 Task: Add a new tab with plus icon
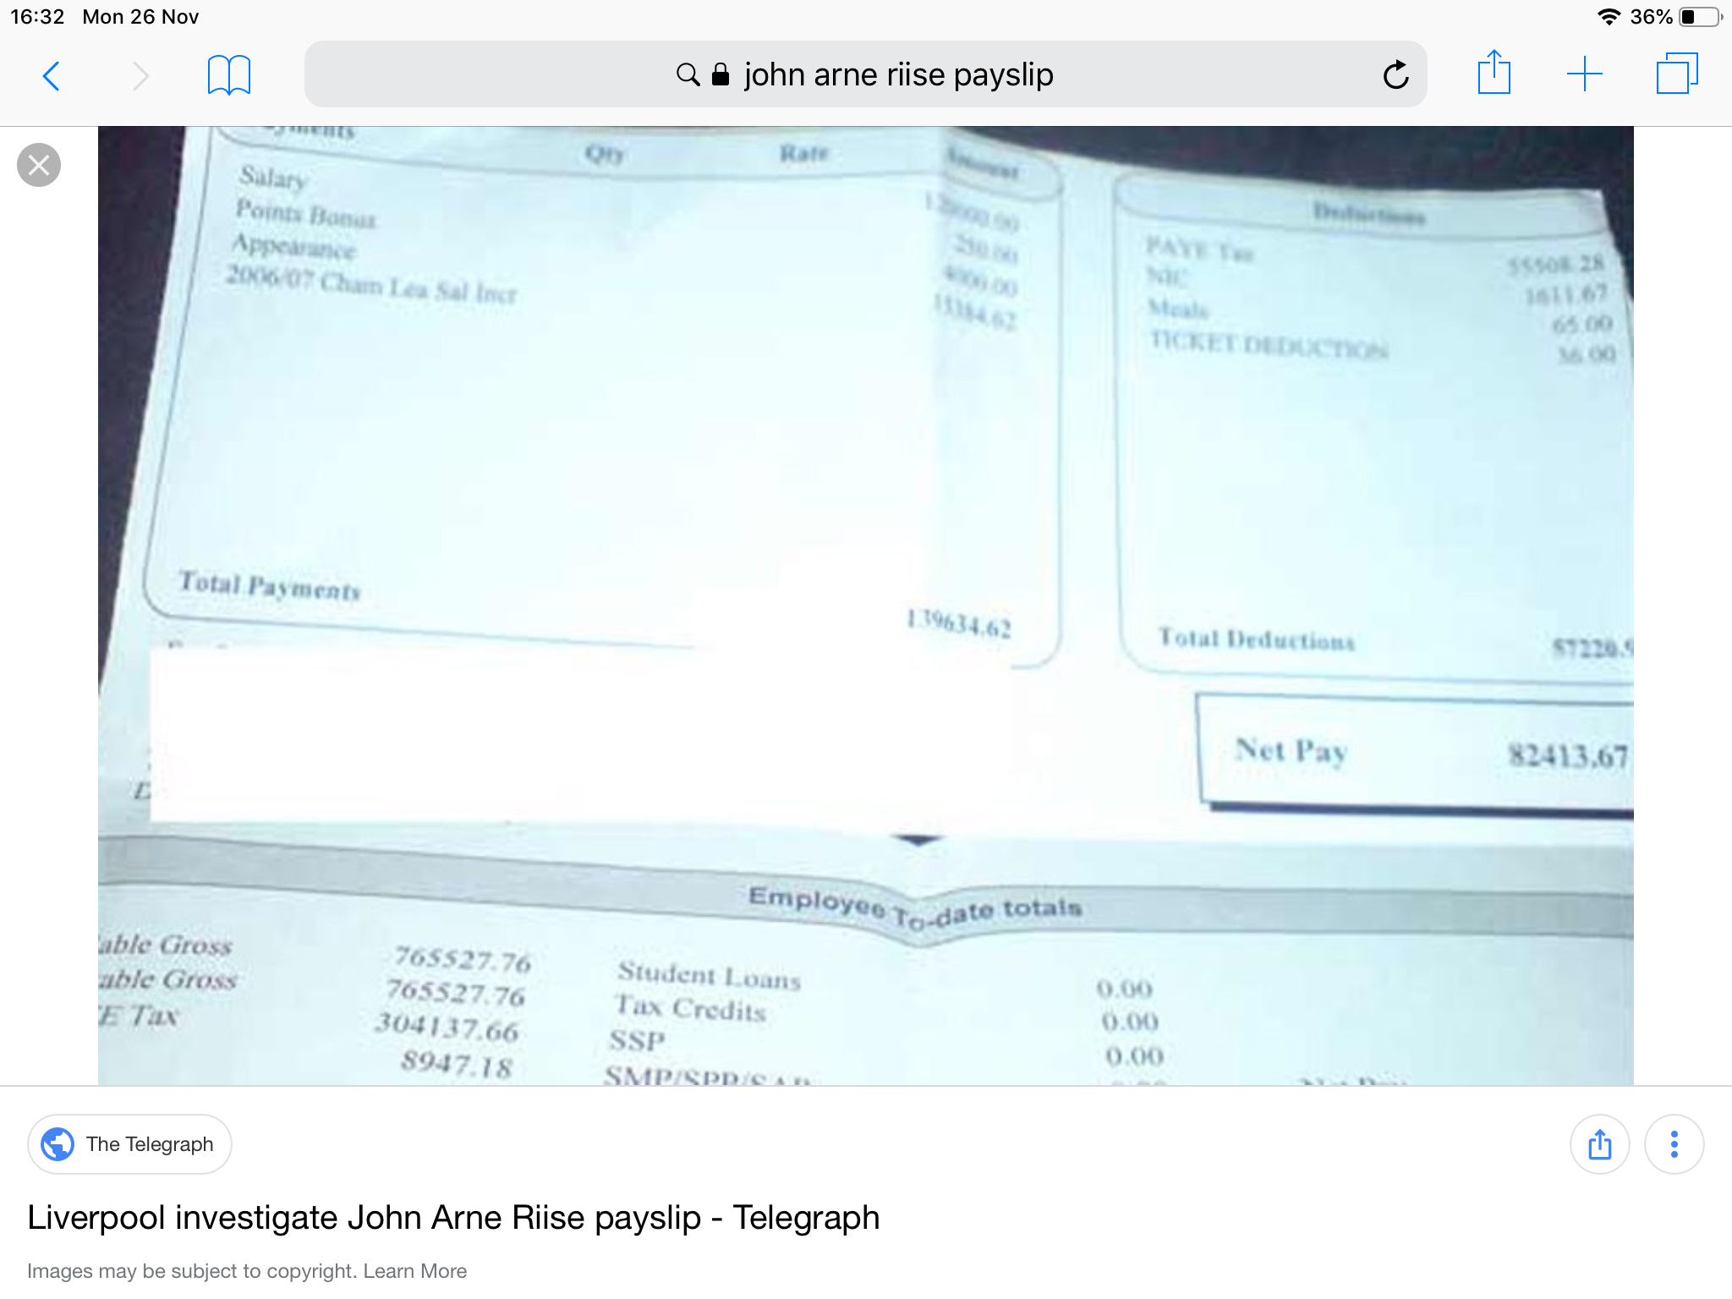point(1584,74)
